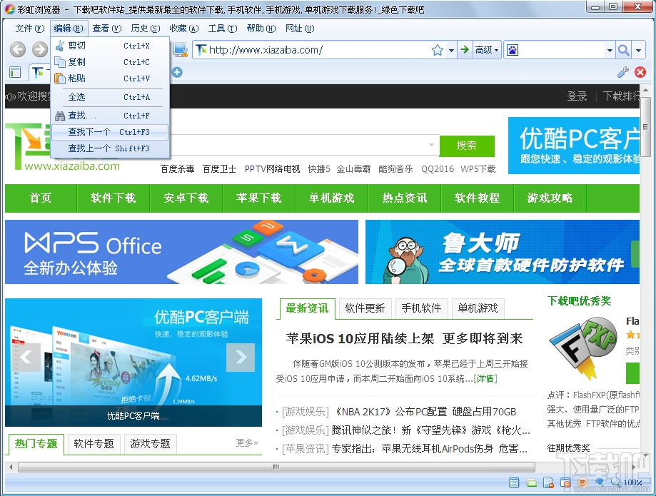Screen dimensions: 656x496
Task: Choose Select All (全选) menu item
Action: coord(110,97)
